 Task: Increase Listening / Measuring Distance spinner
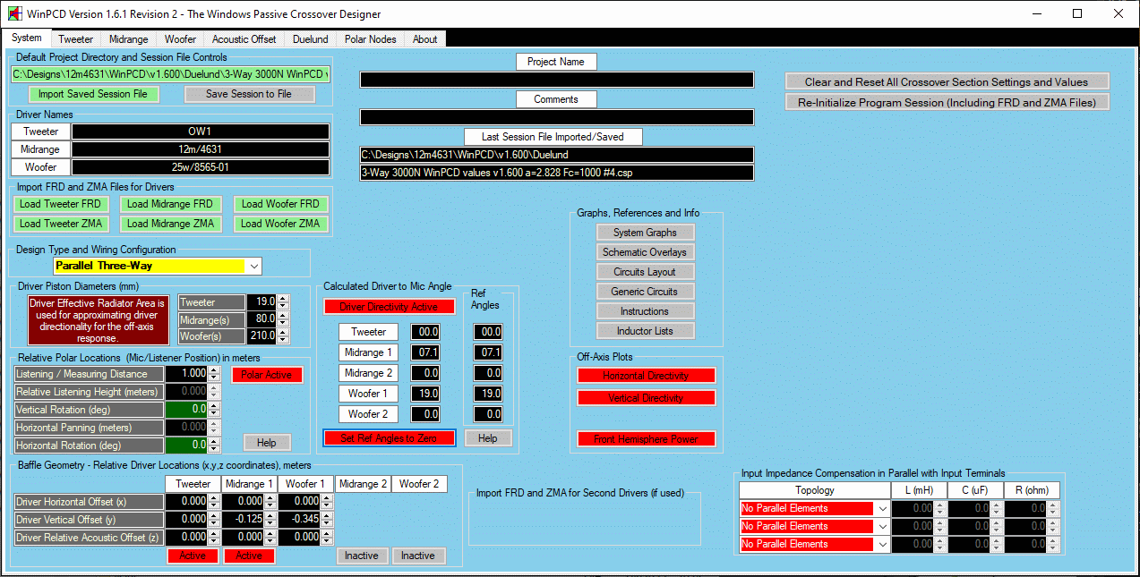tap(213, 370)
